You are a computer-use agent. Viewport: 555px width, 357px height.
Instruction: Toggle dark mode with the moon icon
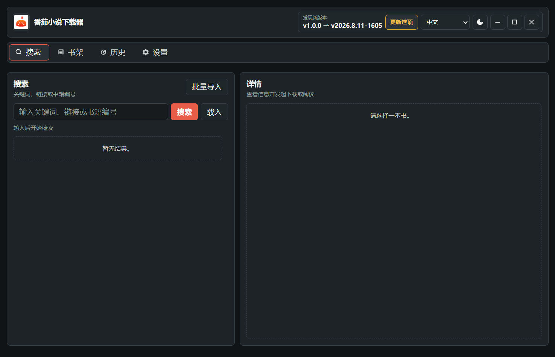coord(480,22)
